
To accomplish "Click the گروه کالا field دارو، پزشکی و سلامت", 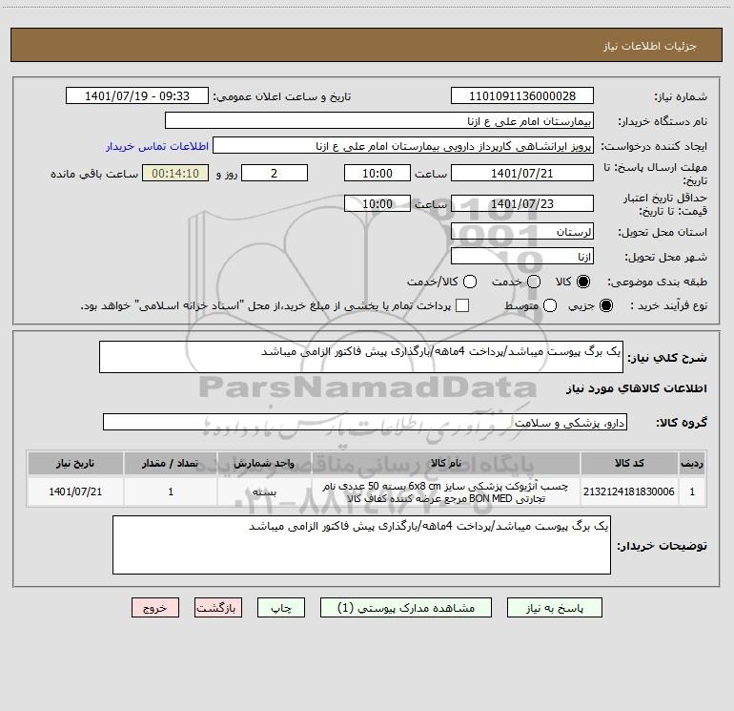I will (x=365, y=422).
